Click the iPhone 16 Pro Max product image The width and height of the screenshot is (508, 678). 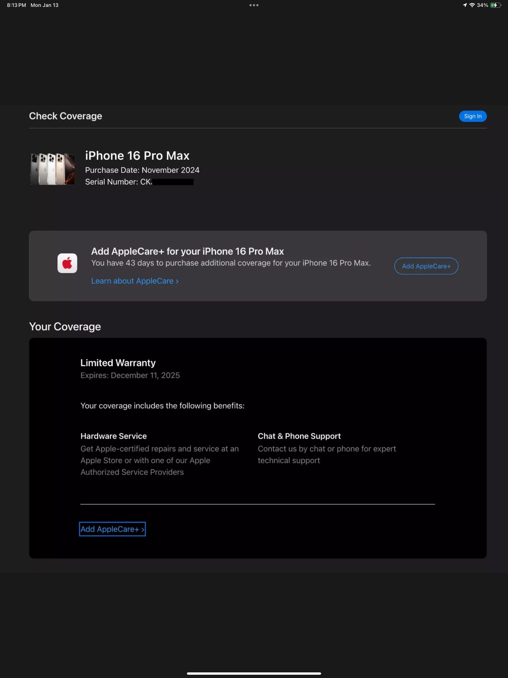[x=52, y=169]
